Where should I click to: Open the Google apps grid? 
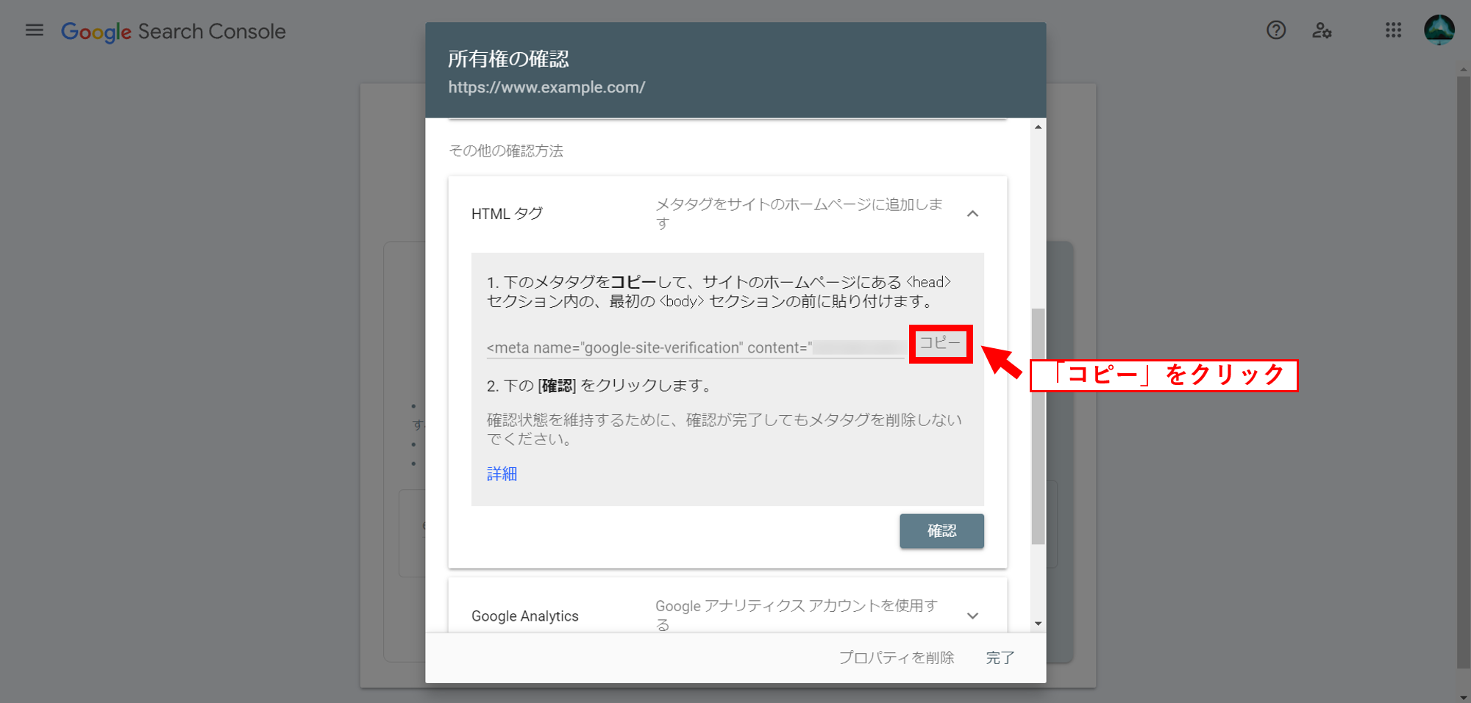[x=1393, y=30]
